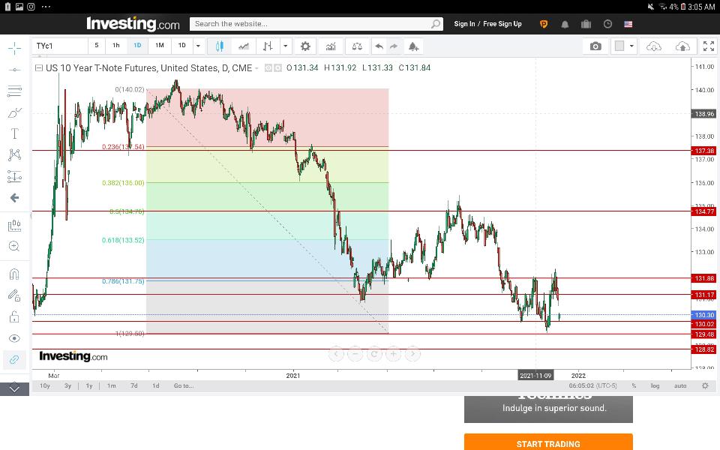Select the 1h interval
Viewport: 720px width, 450px height.
pyautogui.click(x=116, y=46)
